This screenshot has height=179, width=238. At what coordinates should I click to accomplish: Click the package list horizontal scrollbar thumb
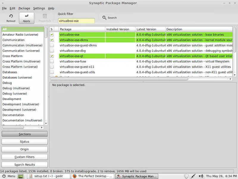(x=119, y=79)
